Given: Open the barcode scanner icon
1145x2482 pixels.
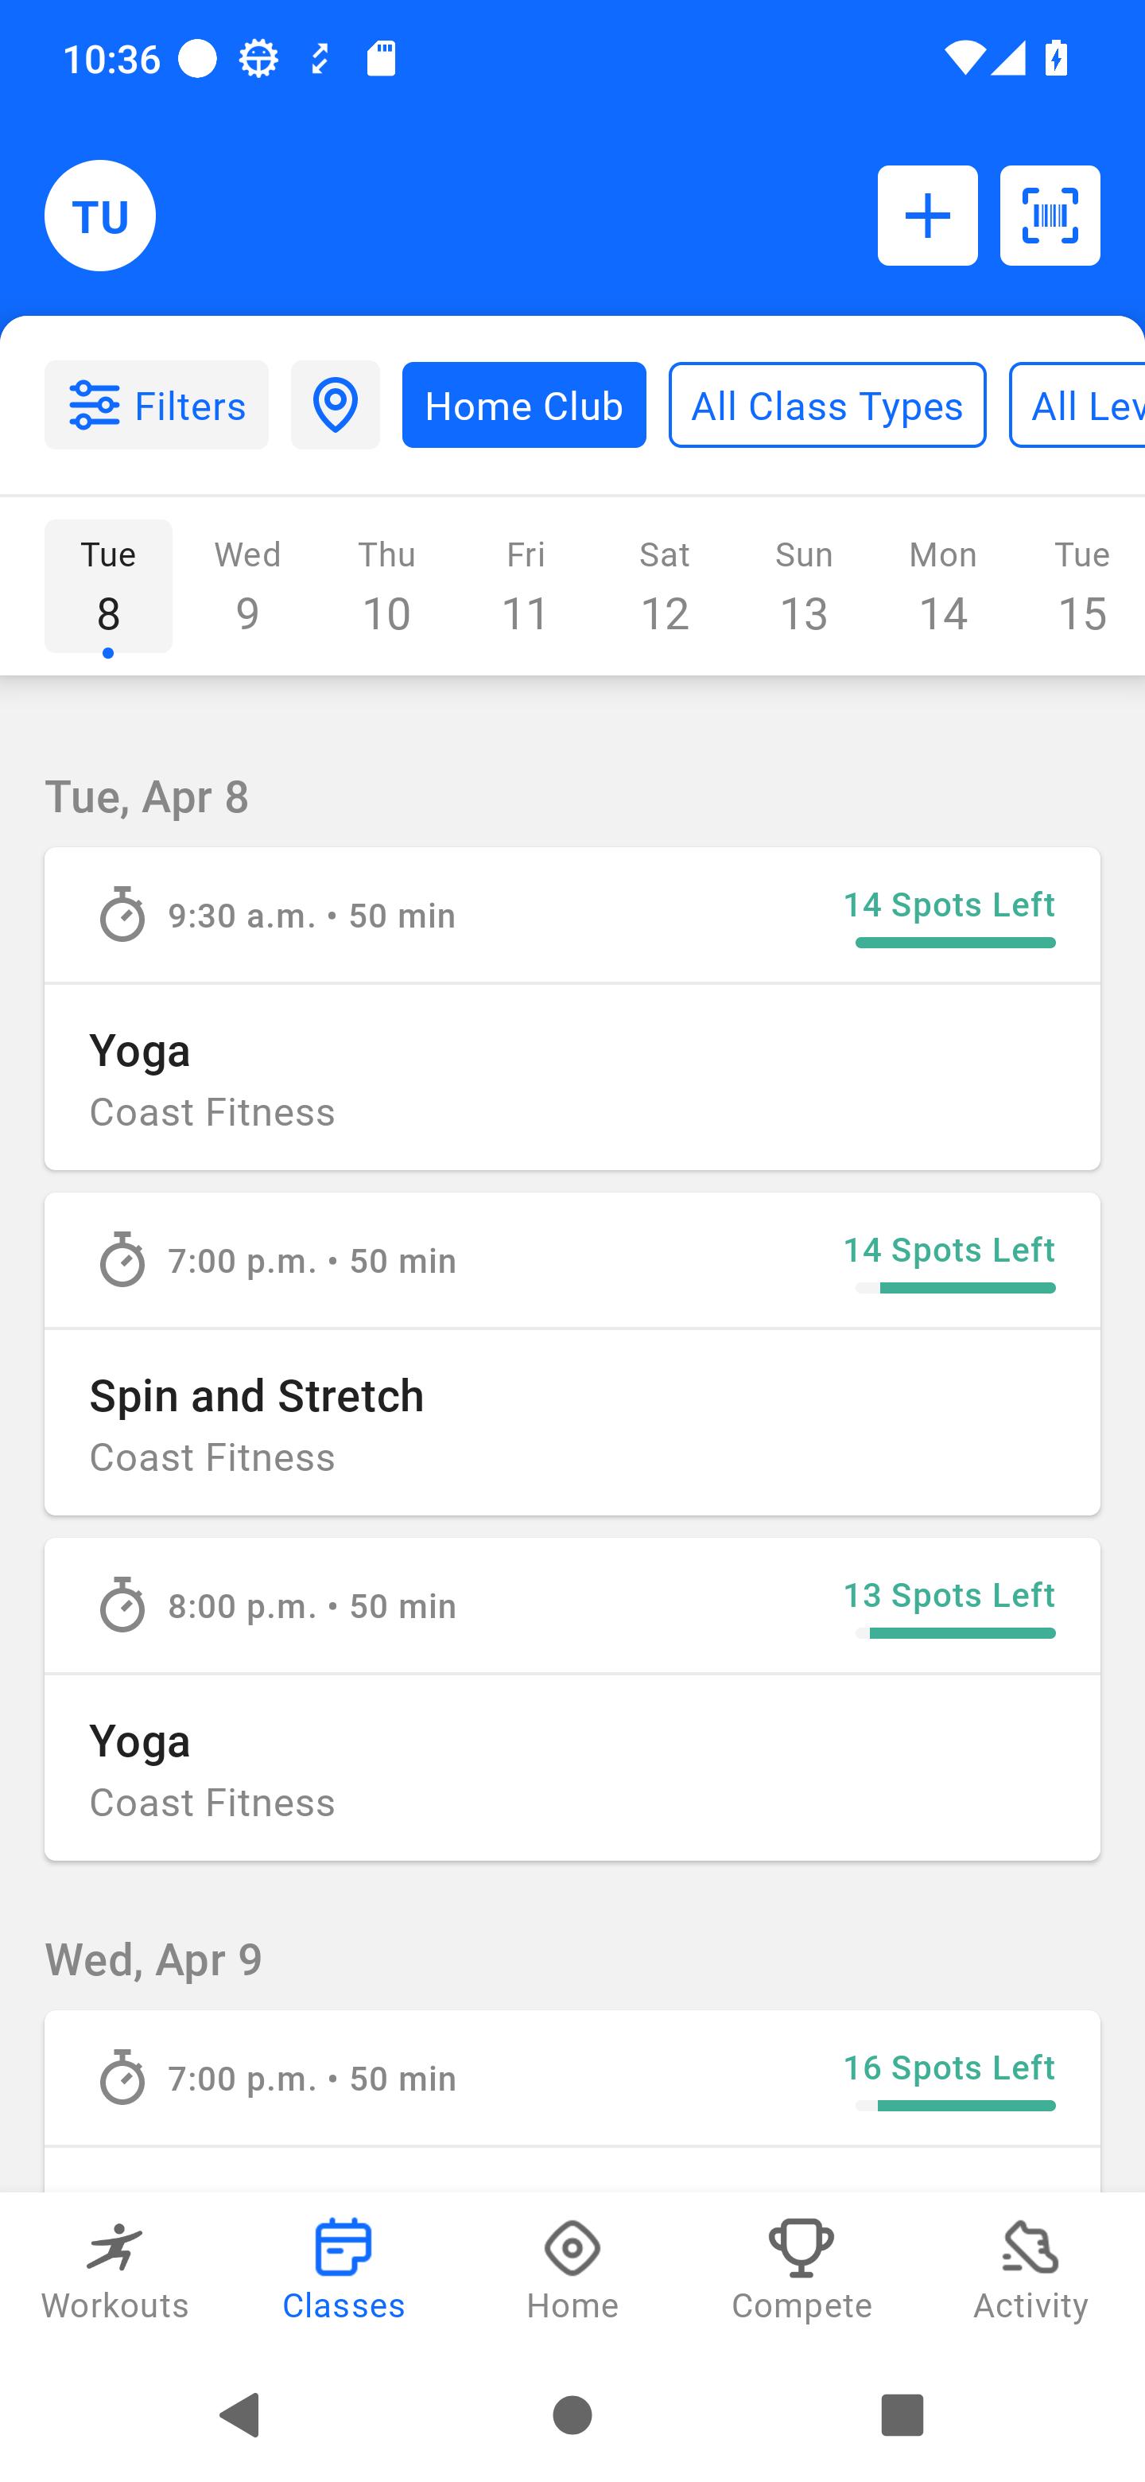Looking at the screenshot, I should 1050,216.
